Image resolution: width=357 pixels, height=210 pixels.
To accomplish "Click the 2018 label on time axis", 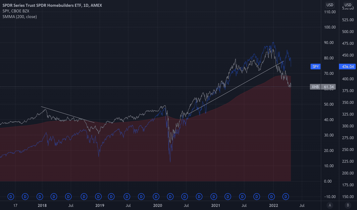I will point(42,205).
